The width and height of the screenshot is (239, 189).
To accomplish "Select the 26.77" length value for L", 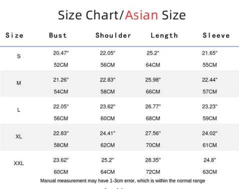I will (153, 106).
